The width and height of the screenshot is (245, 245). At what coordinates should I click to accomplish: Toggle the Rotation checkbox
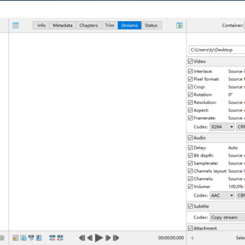pos(190,95)
